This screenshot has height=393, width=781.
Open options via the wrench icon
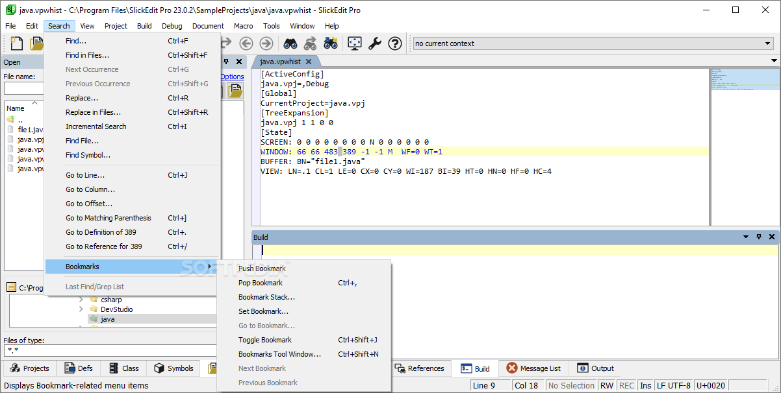point(375,43)
